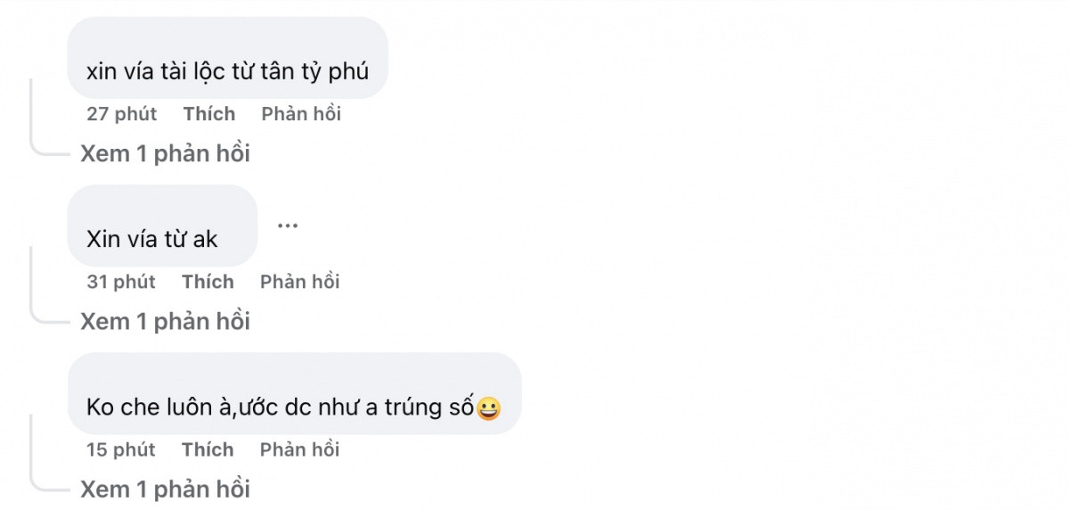Select the 'Ko che luôn à' comment text
Image resolution: width=1069 pixels, height=510 pixels.
coord(276,407)
